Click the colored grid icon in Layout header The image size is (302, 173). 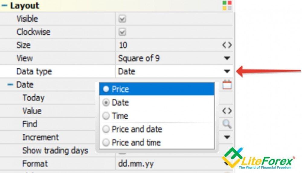[x=227, y=5]
